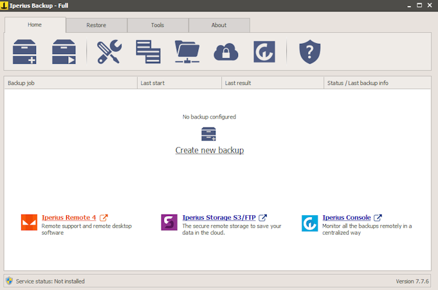Click external link icon next to Iperius Remote 4
438x290 pixels.
point(104,218)
